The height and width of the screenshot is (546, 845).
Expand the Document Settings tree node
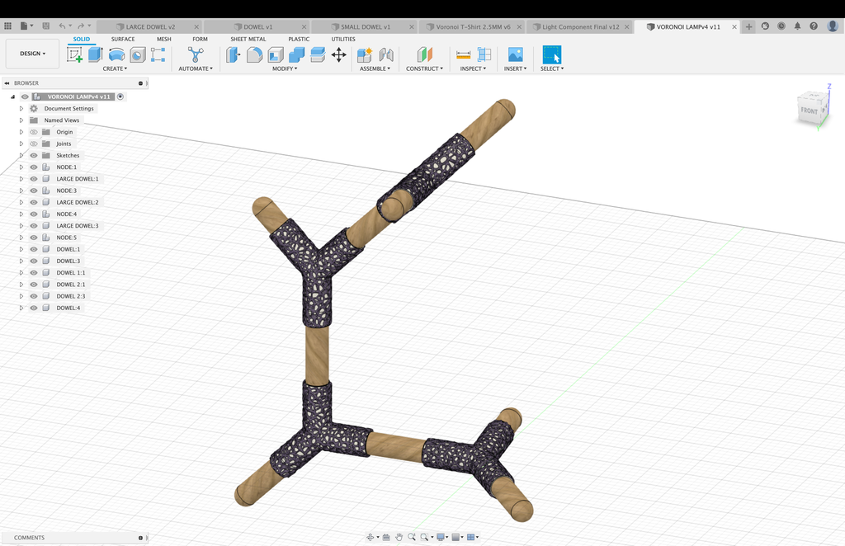click(21, 108)
